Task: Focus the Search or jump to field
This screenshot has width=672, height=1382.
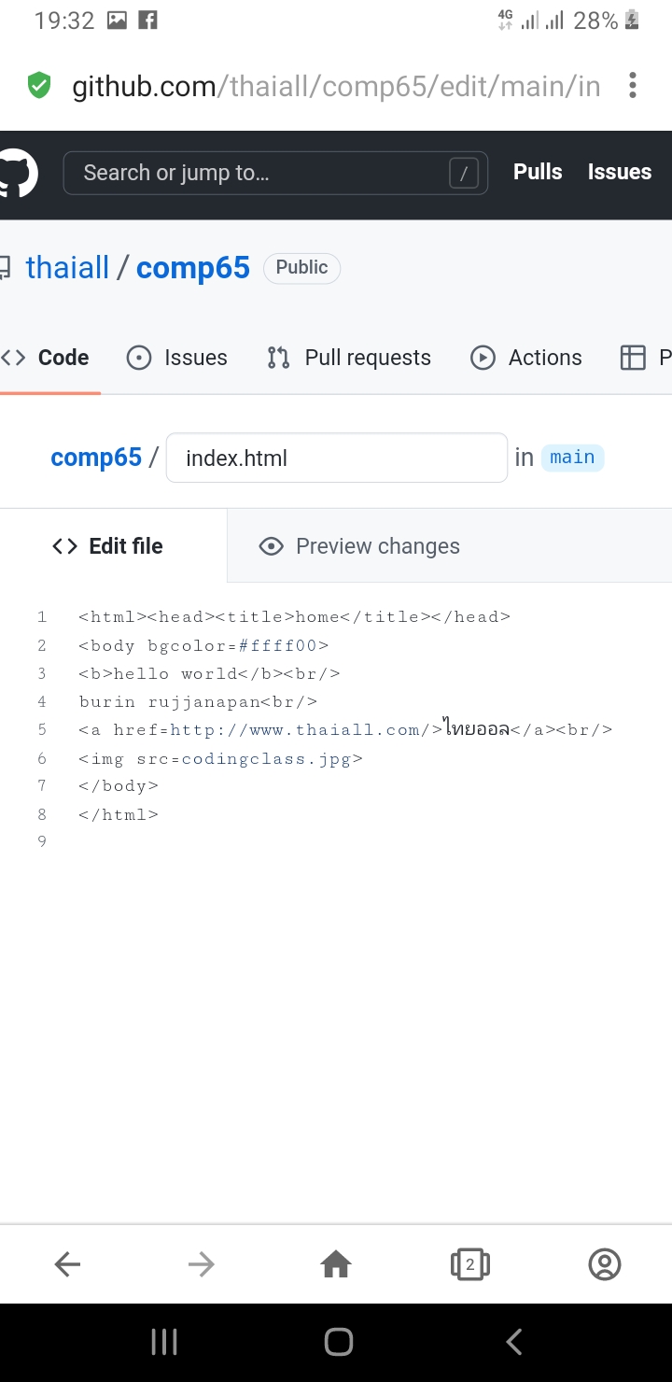Action: tap(275, 173)
